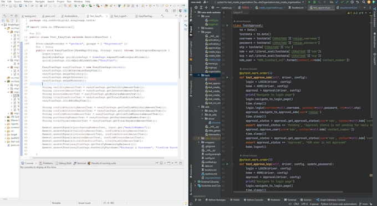Click the Select Opened File target icon in PyCharm
Image resolution: width=377 pixels, height=206 pixels.
point(196,7)
